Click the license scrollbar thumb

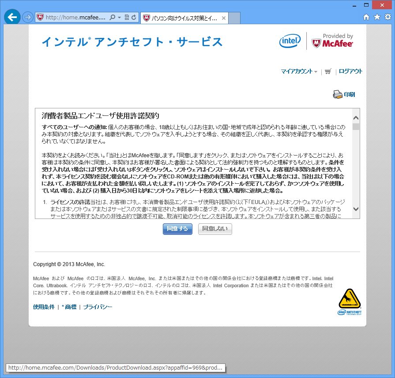click(x=356, y=126)
